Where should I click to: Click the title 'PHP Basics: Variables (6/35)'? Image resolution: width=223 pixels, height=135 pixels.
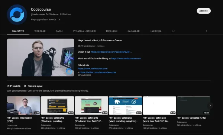[x=191, y=118]
